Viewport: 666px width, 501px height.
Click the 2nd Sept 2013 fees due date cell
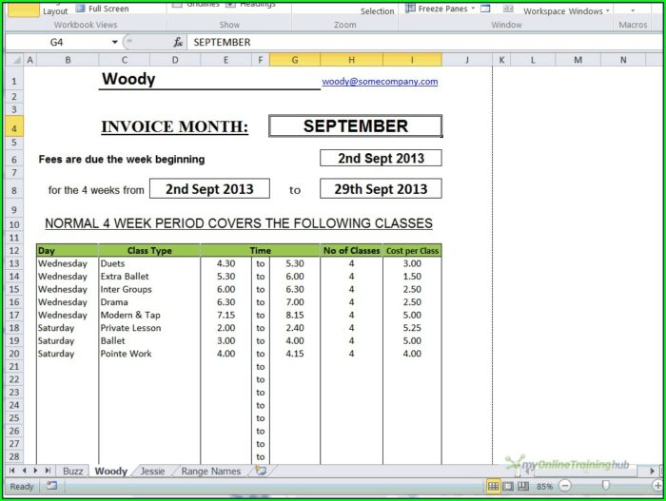(x=381, y=158)
